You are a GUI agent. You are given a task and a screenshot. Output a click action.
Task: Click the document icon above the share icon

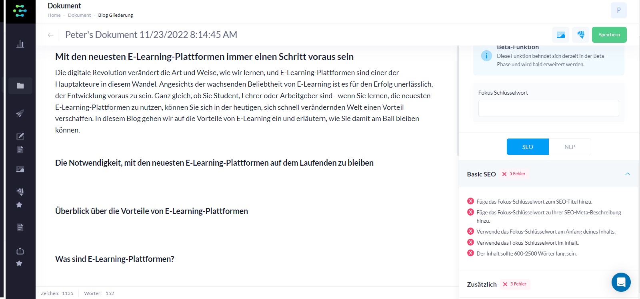(x=20, y=228)
